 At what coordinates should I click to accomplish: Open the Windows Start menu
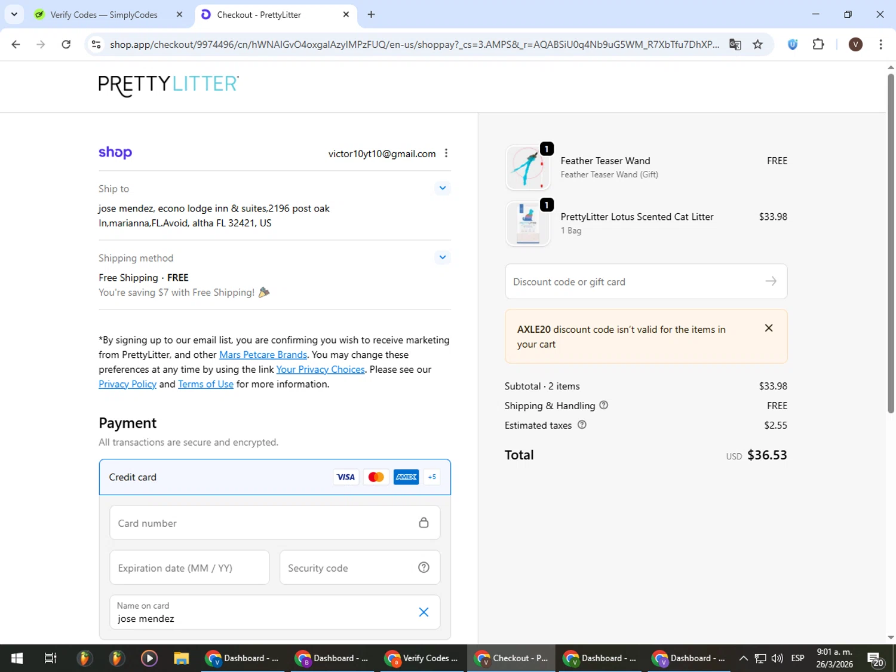(17, 658)
